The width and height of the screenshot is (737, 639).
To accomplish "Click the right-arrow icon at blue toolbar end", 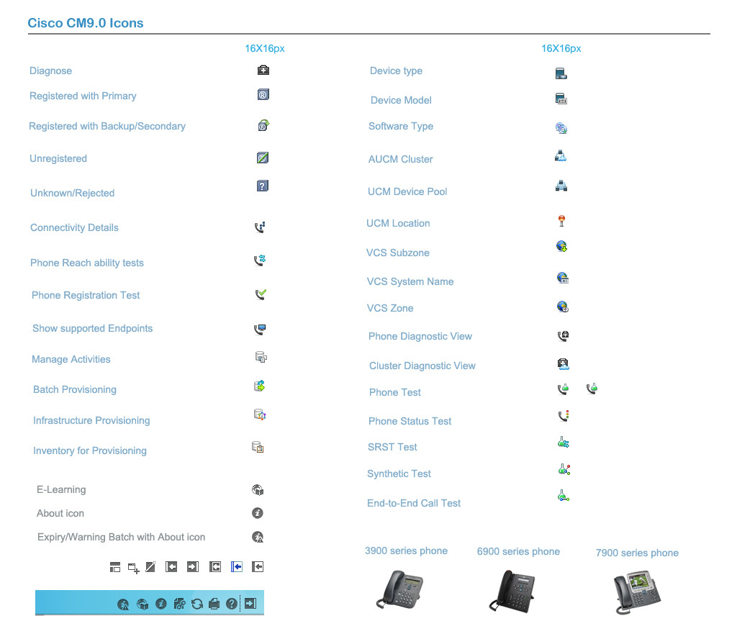I will [250, 603].
